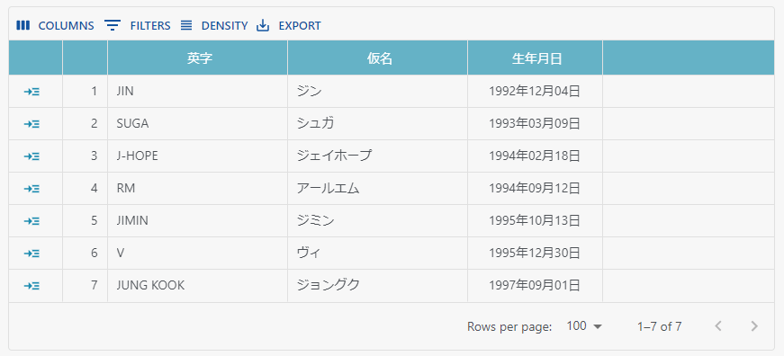Select the ジェイホープ kana cell
The height and width of the screenshot is (356, 784).
(x=377, y=156)
